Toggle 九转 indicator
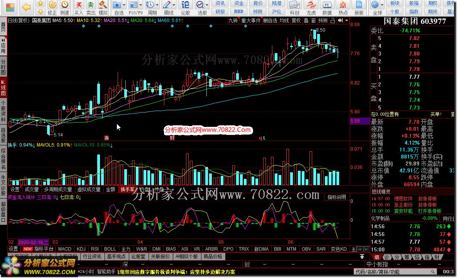 (233, 20)
